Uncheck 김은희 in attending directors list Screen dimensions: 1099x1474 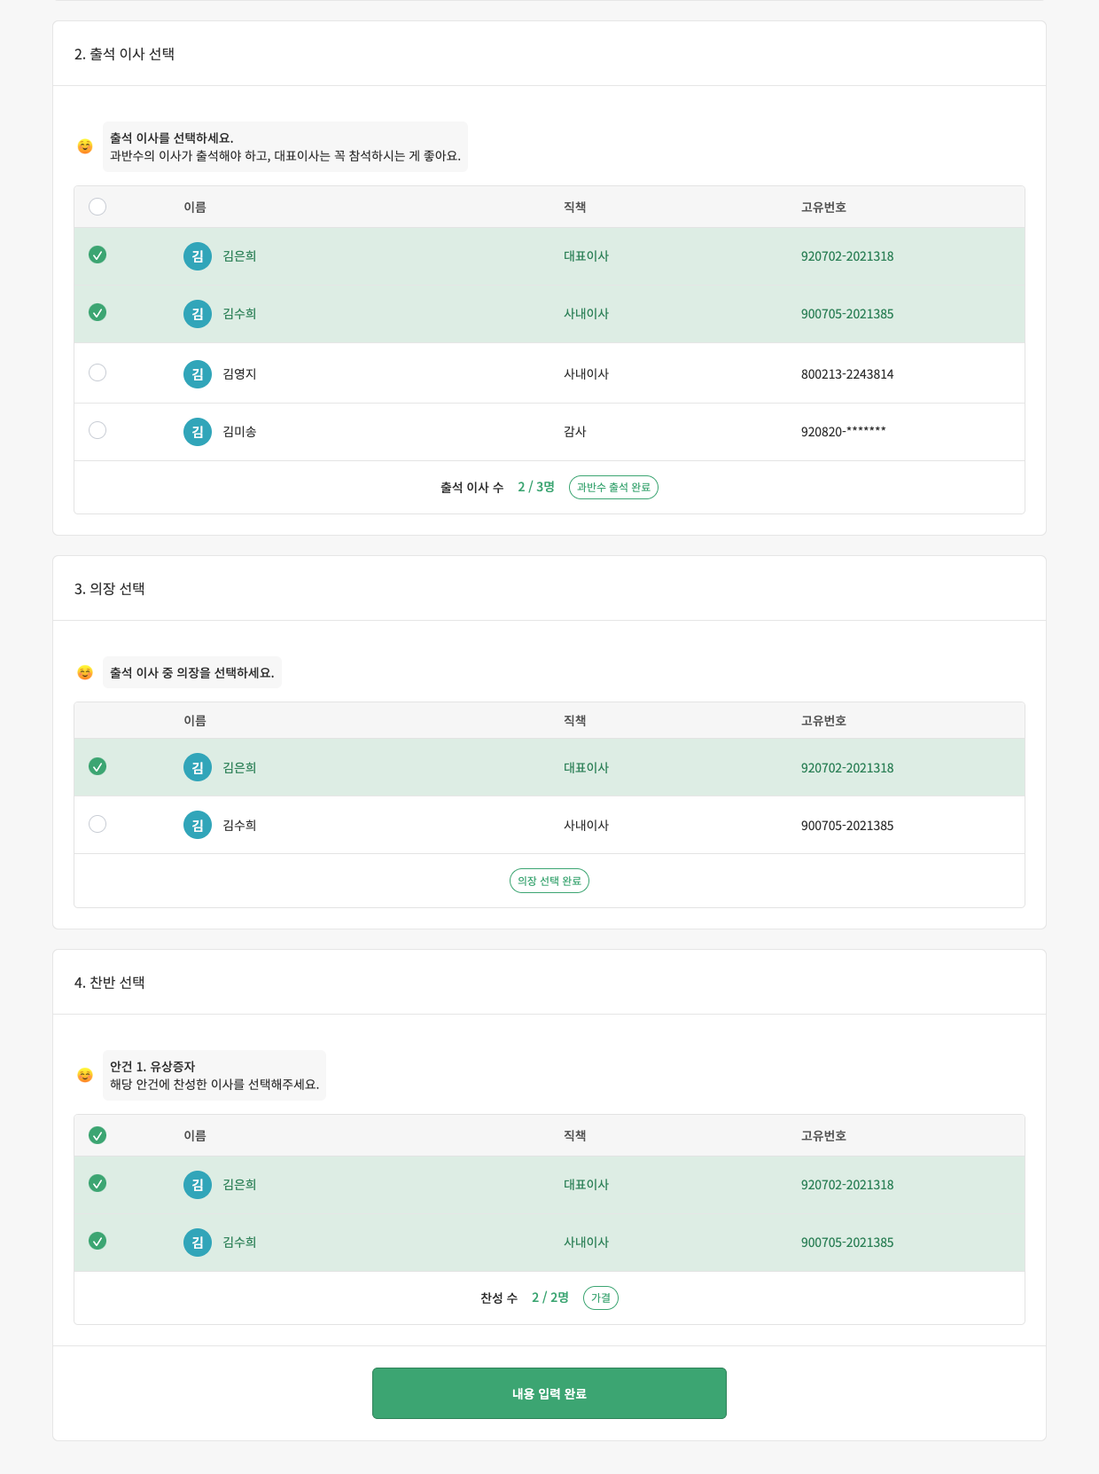(x=97, y=255)
